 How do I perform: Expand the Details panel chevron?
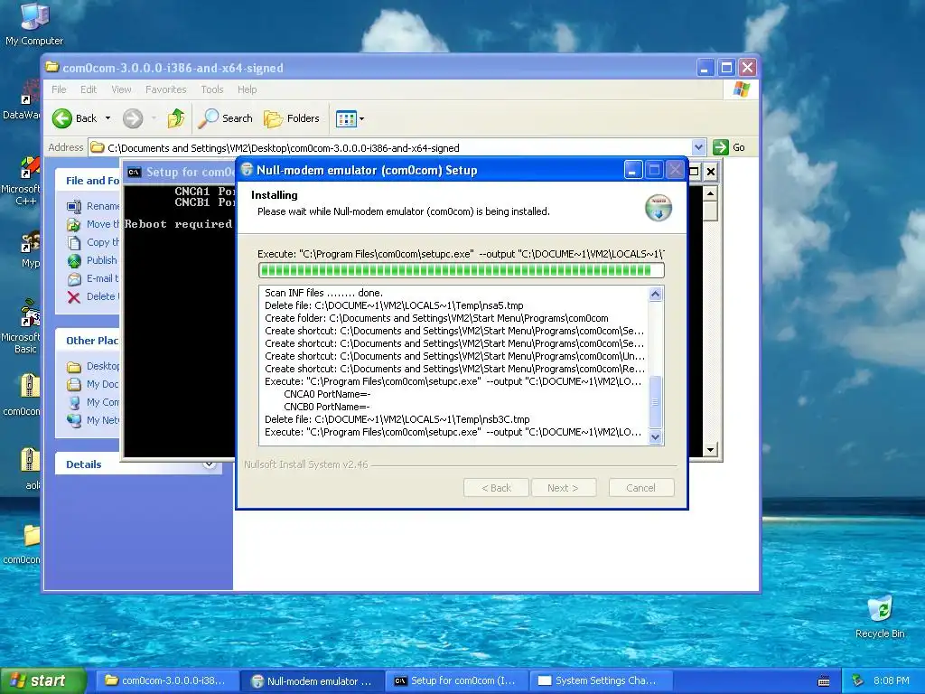pos(209,464)
